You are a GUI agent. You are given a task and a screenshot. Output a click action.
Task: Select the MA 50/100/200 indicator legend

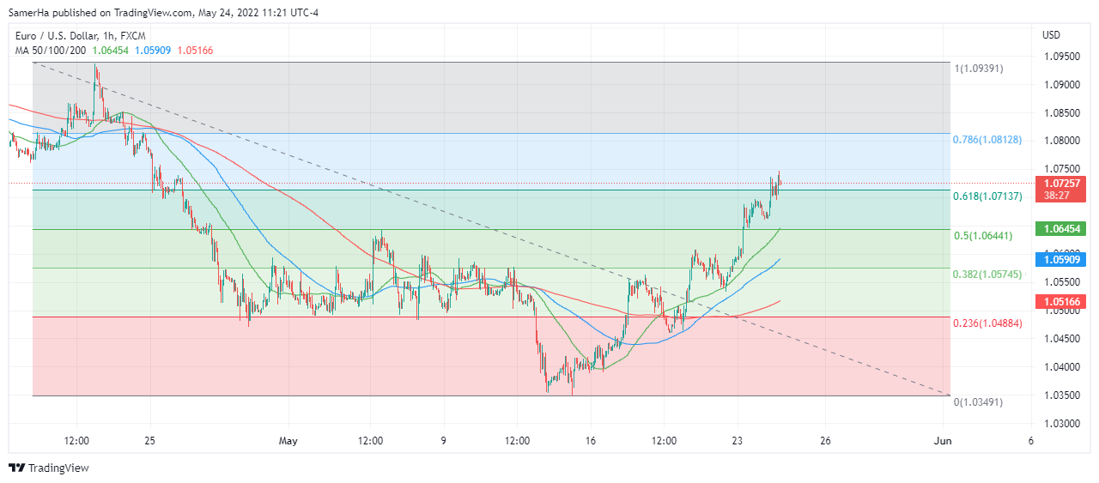(x=50, y=50)
